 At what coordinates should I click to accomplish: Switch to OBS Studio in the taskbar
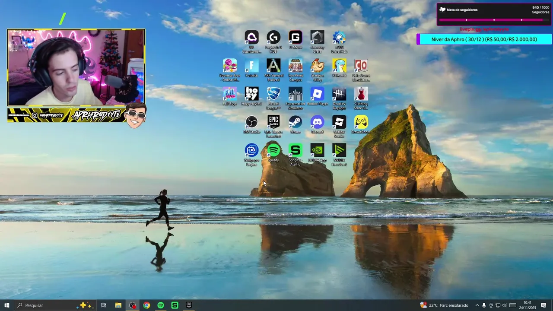(x=132, y=305)
